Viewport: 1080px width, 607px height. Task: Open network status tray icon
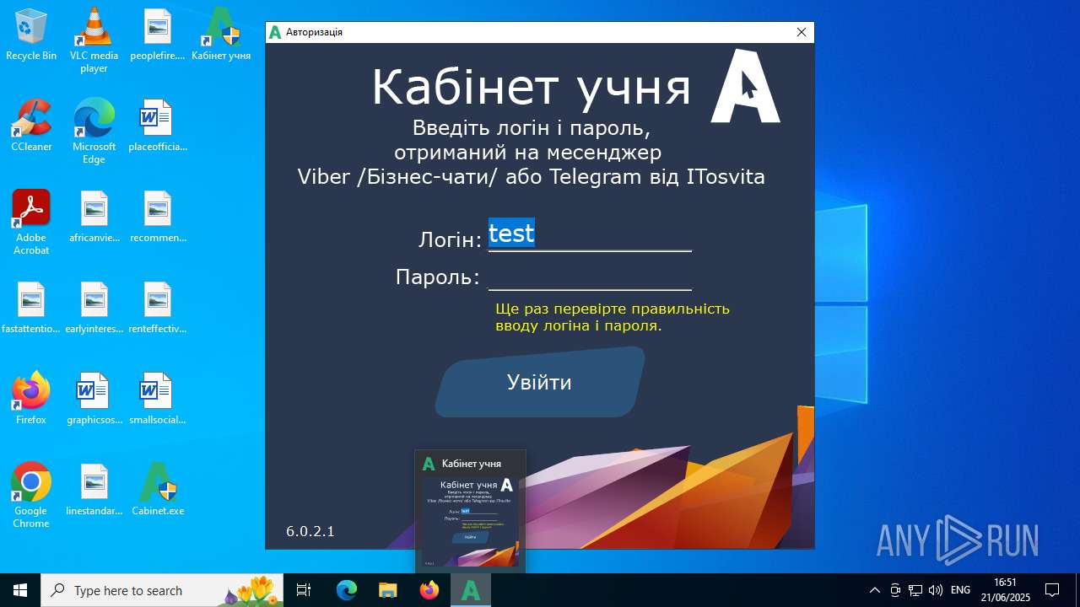[x=915, y=590]
